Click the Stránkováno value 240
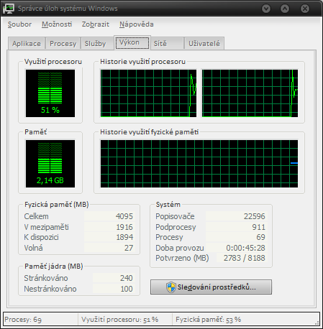 [x=126, y=278]
